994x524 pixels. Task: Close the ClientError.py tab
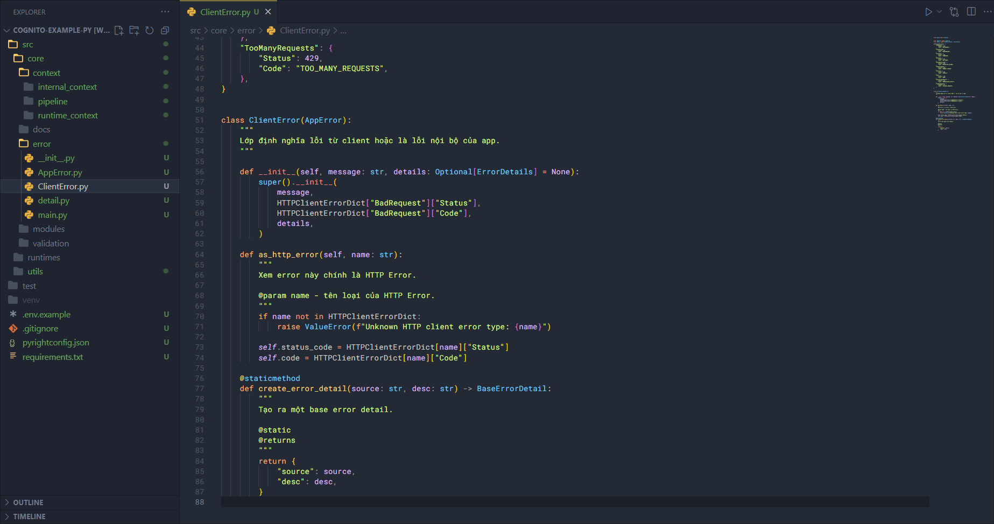[x=268, y=12]
